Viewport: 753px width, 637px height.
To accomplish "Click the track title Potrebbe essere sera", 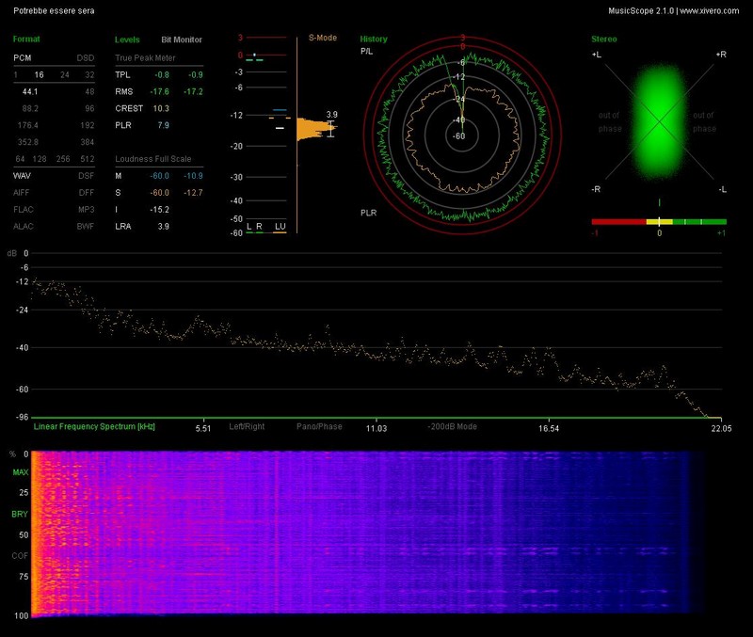I will click(54, 10).
